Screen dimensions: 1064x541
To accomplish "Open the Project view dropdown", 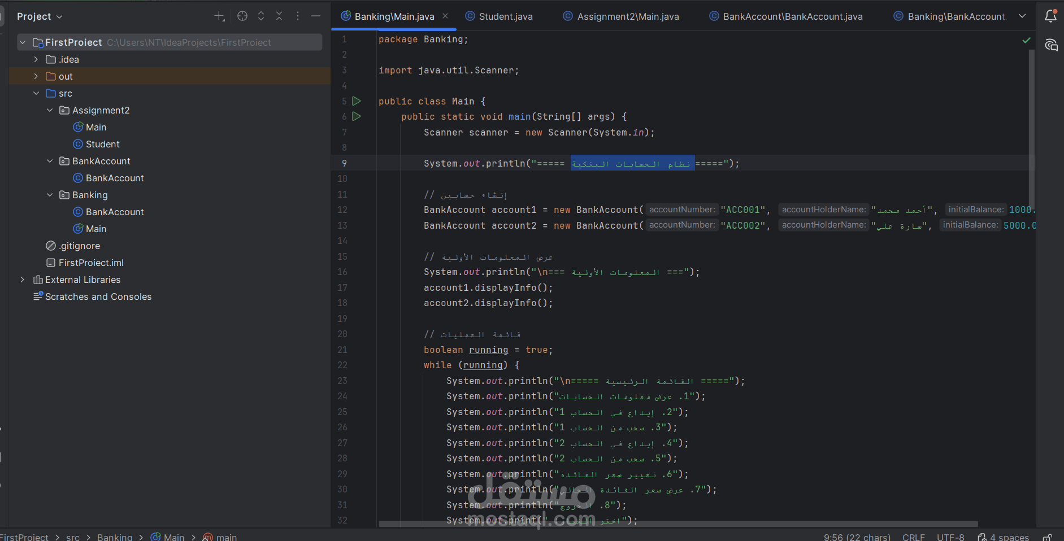I will pyautogui.click(x=40, y=16).
